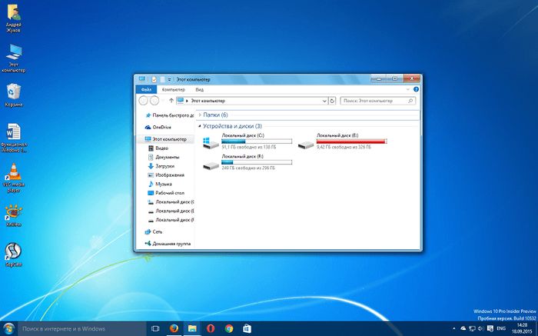Open Музыка folder in sidebar
Viewport: 538px width, 336px height.
(163, 184)
